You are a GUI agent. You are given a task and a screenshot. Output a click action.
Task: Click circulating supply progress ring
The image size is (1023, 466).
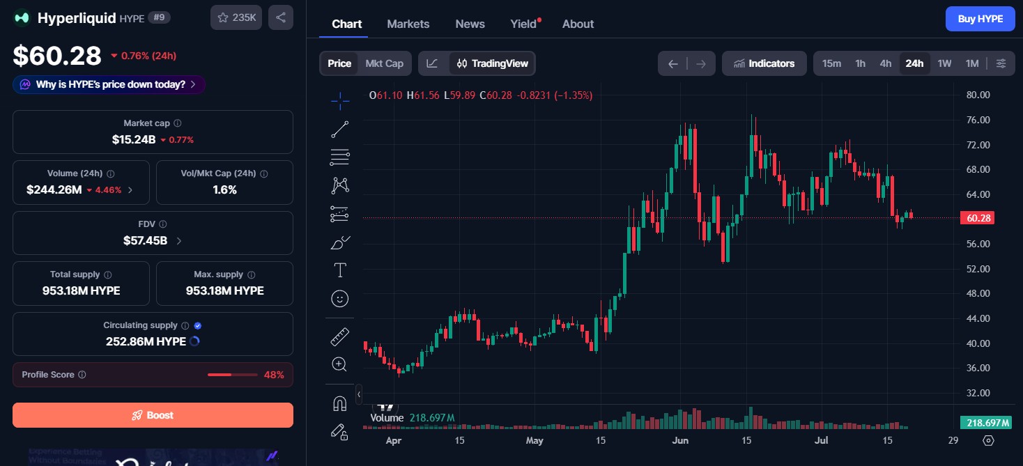tap(194, 341)
